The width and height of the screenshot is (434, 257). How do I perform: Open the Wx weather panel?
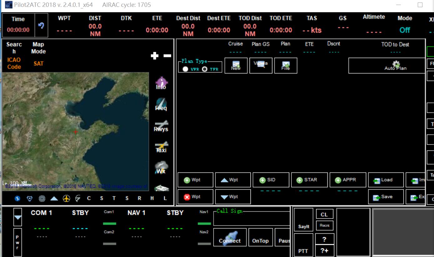(x=161, y=168)
